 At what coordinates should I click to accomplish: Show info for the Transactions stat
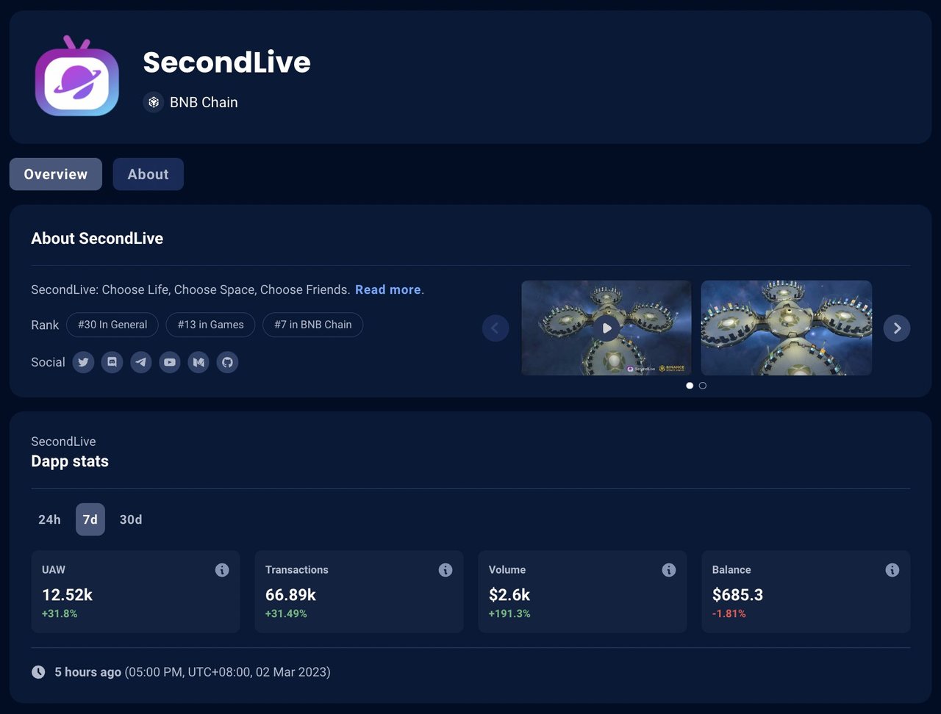pyautogui.click(x=446, y=570)
